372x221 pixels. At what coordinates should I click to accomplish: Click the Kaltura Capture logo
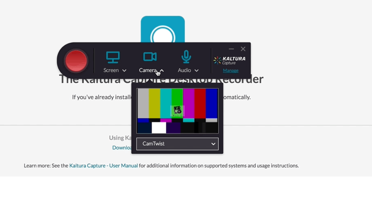coord(229,60)
